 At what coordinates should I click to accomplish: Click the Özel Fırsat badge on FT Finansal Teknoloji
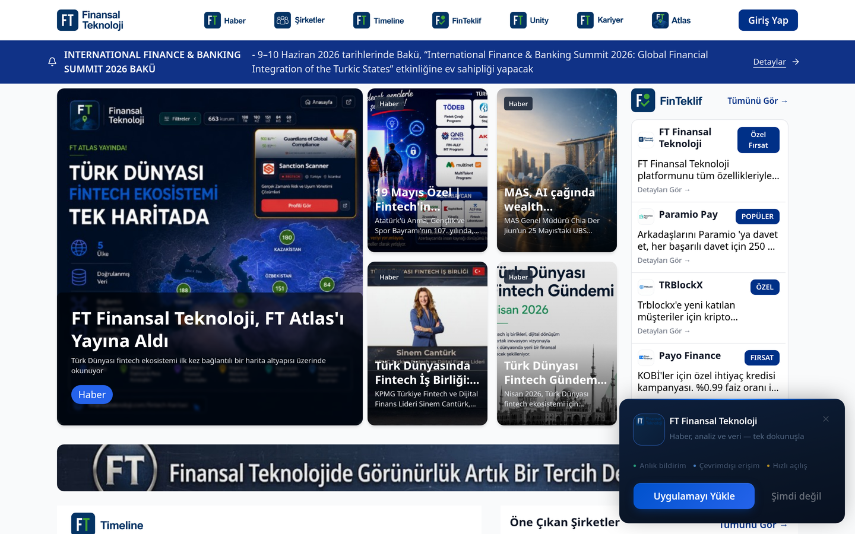pyautogui.click(x=758, y=140)
